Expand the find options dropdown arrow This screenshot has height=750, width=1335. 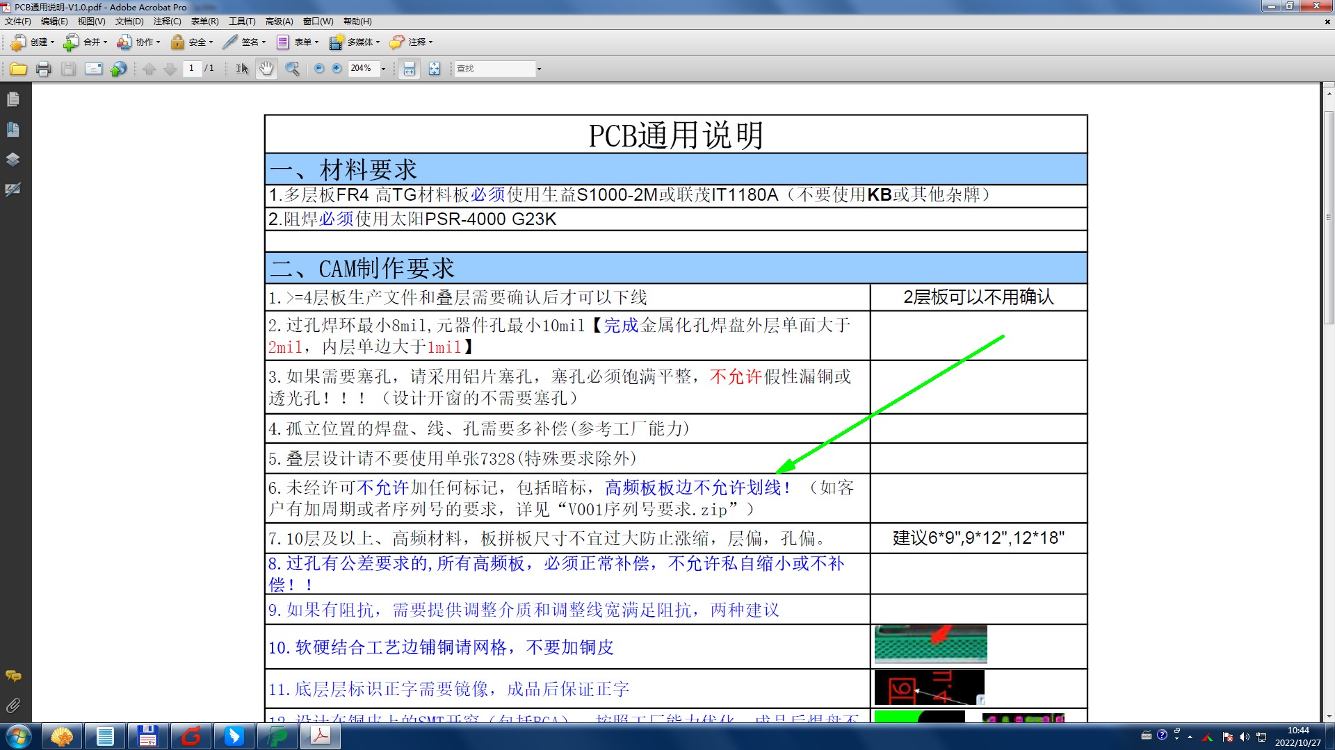click(x=539, y=69)
